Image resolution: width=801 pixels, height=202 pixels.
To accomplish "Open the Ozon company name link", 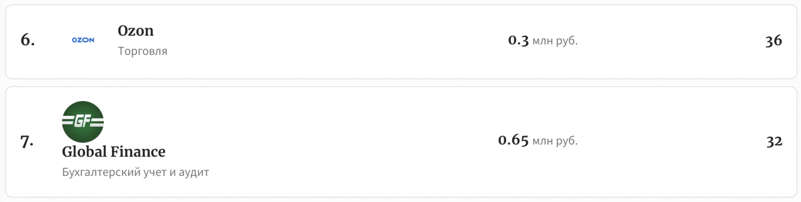I will (136, 31).
